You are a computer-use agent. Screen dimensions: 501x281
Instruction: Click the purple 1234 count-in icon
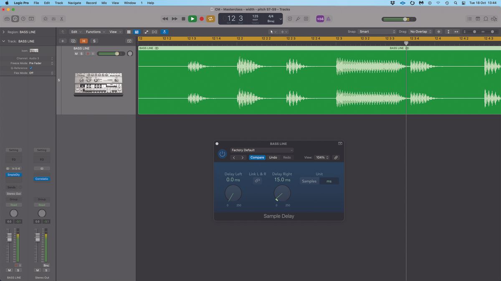pyautogui.click(x=320, y=19)
